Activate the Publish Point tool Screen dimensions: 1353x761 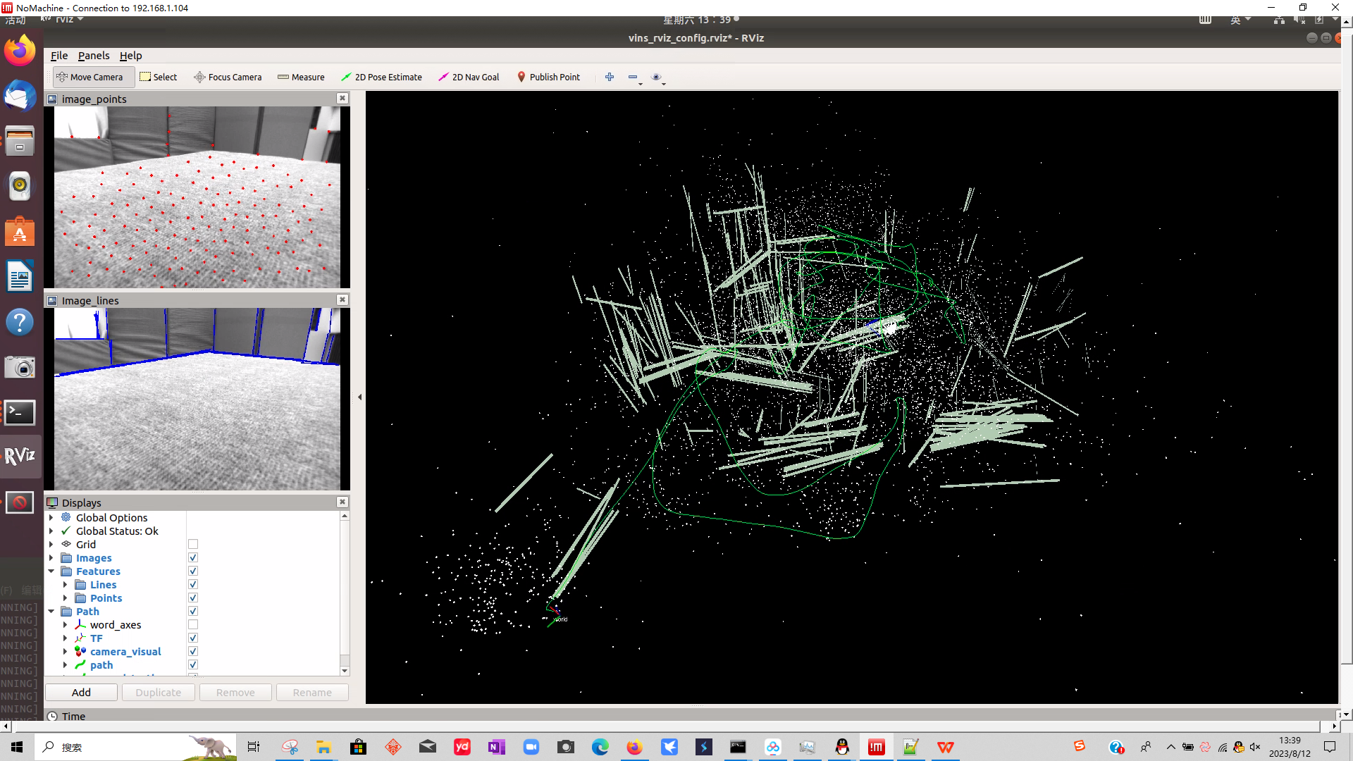click(548, 77)
